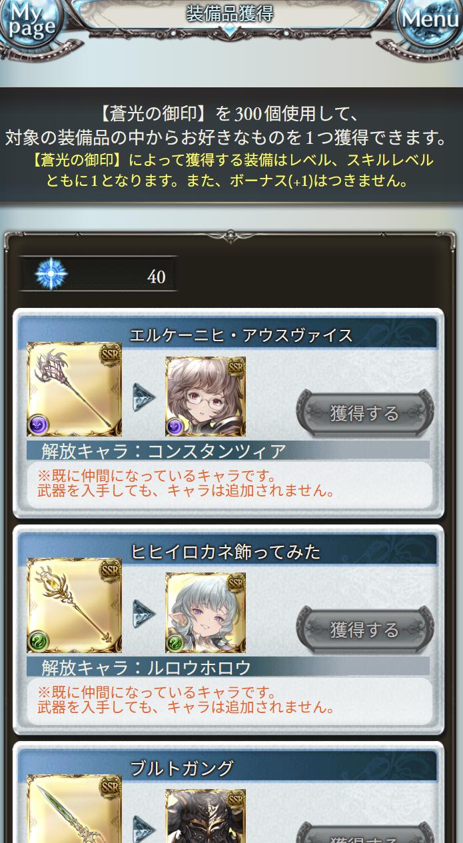Select the Erkenich Ausweis staff weapon icon
The image size is (463, 843).
pyautogui.click(x=74, y=389)
